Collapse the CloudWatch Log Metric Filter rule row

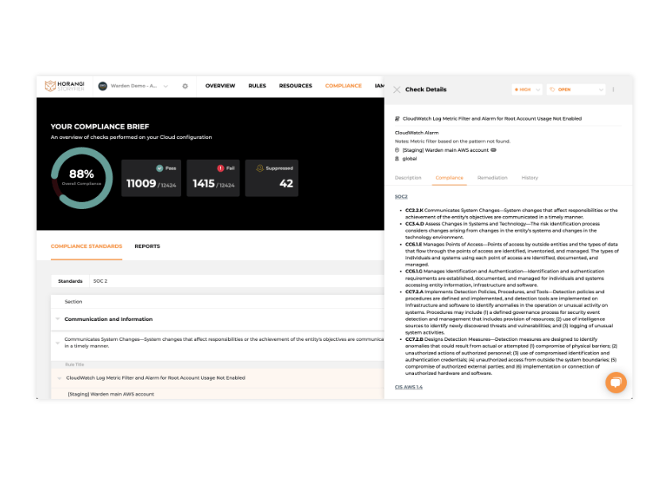point(60,378)
